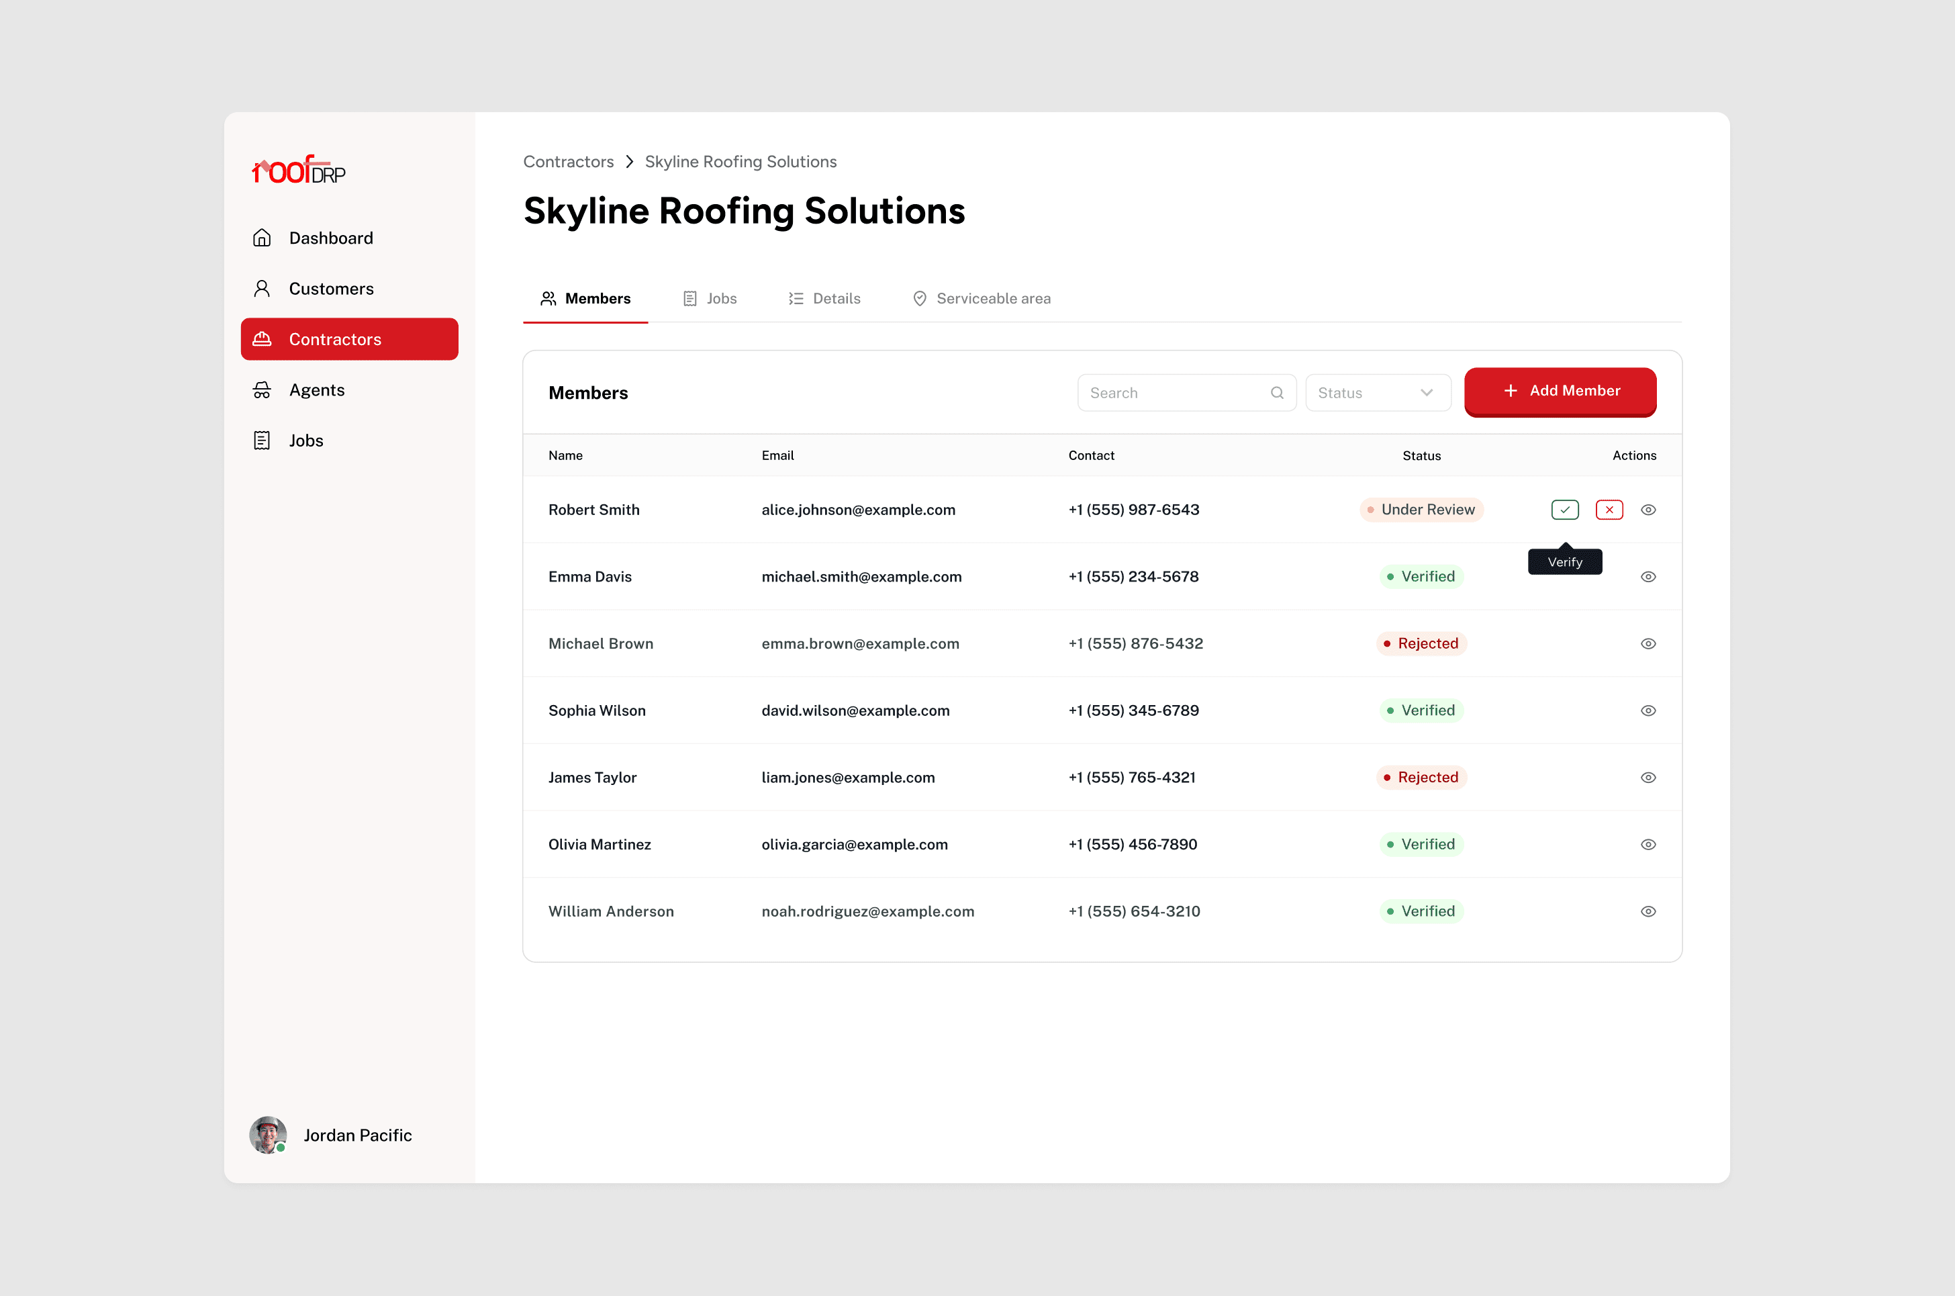The height and width of the screenshot is (1296, 1955).
Task: Click into the members Search field
Action: 1175,393
